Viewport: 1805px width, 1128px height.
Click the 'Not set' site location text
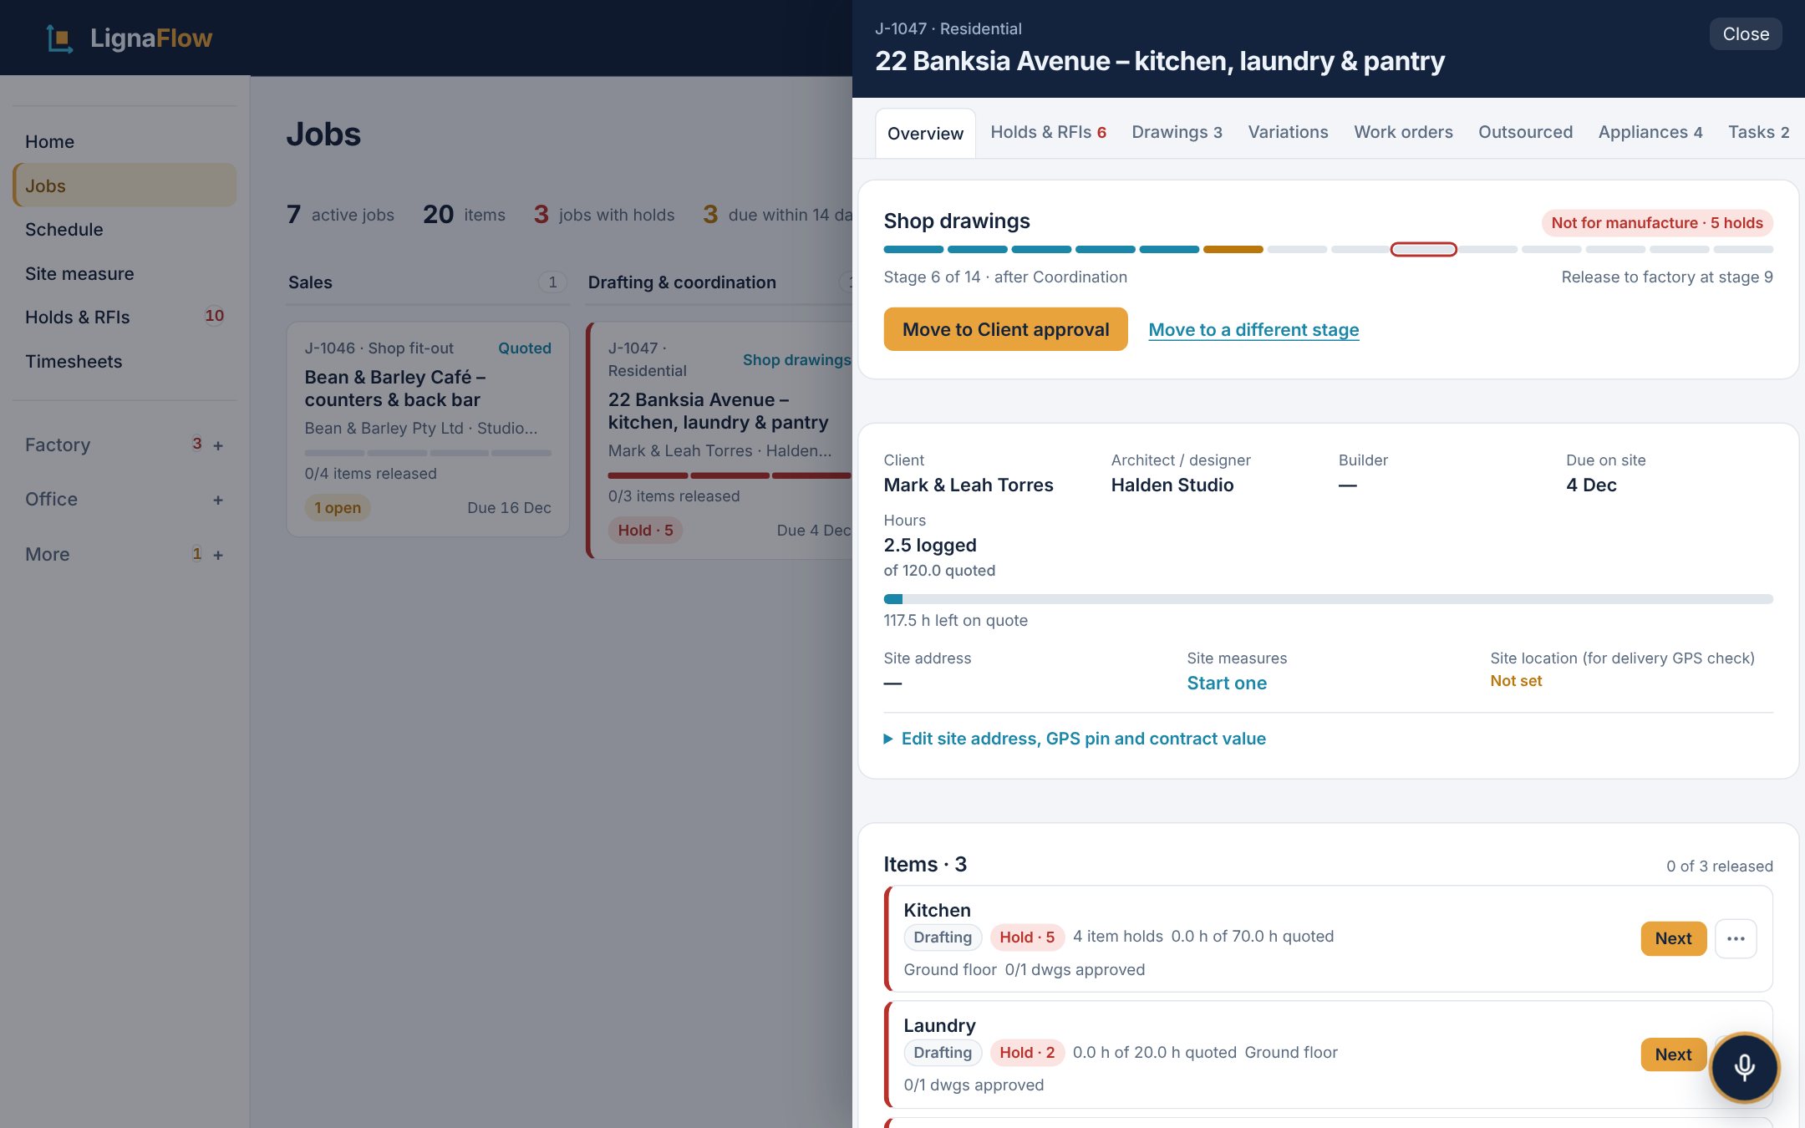point(1516,681)
